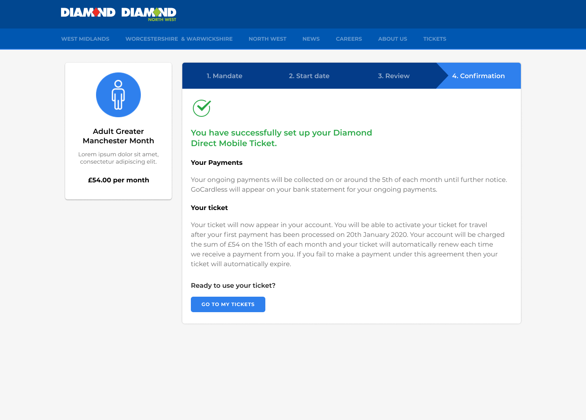Click the Your ticket heading
This screenshot has width=586, height=420.
pyautogui.click(x=209, y=208)
